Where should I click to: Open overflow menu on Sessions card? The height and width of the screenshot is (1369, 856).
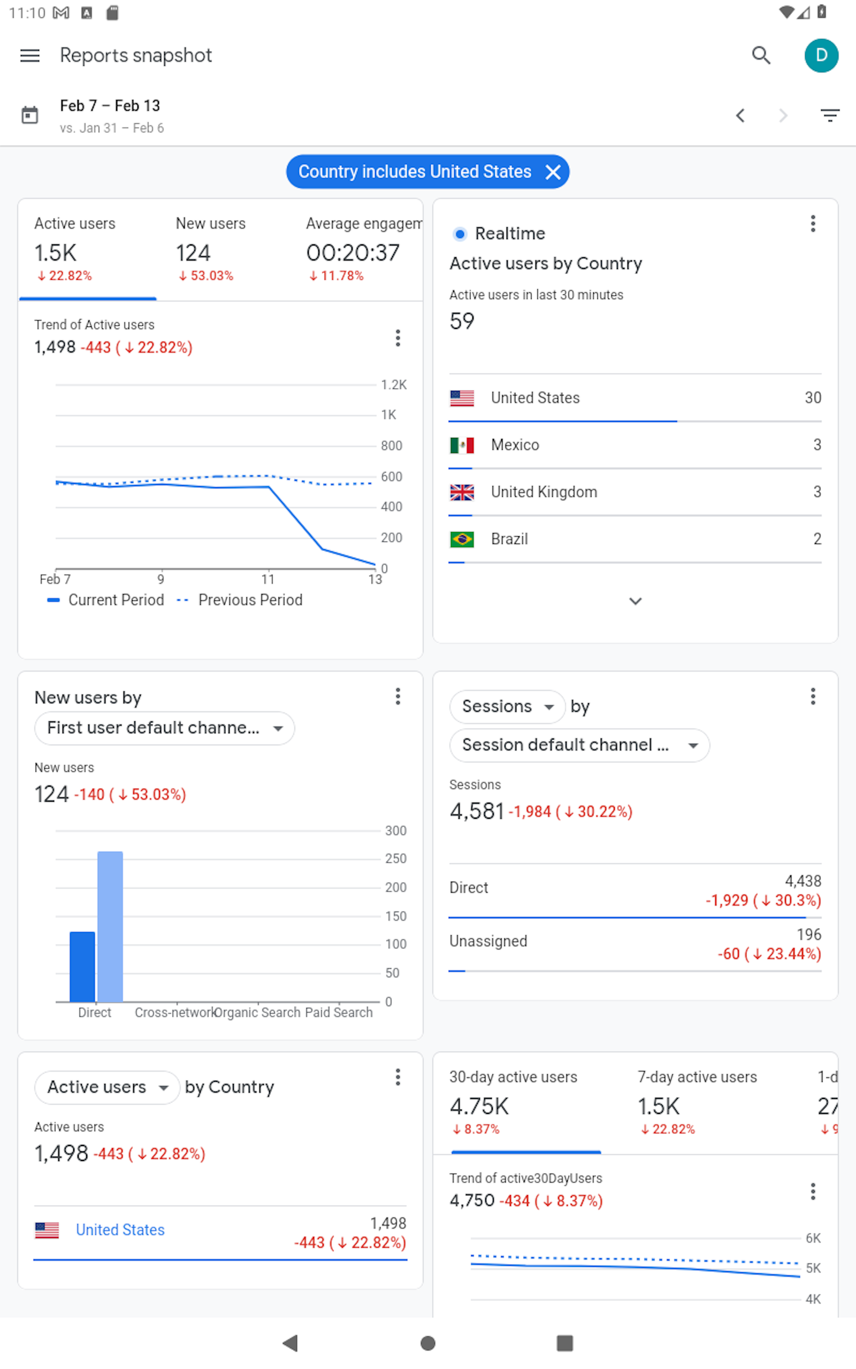point(813,696)
